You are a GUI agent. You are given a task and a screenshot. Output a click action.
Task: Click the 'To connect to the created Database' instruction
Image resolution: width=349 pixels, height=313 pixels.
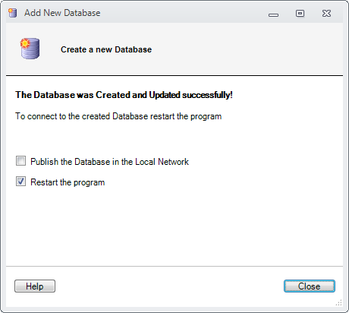[118, 116]
